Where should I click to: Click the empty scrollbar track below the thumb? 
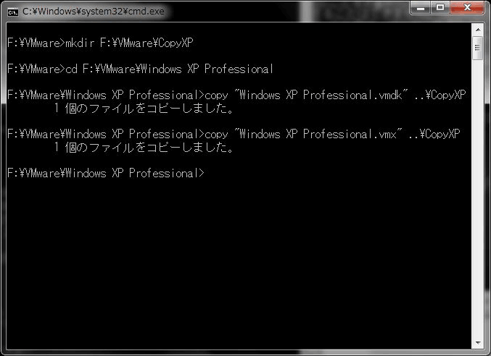coord(478,198)
